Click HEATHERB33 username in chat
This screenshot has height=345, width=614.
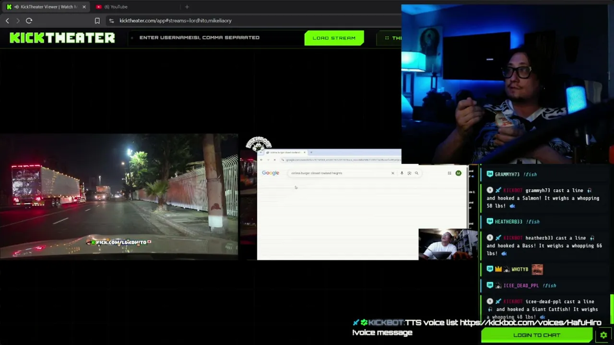508,222
